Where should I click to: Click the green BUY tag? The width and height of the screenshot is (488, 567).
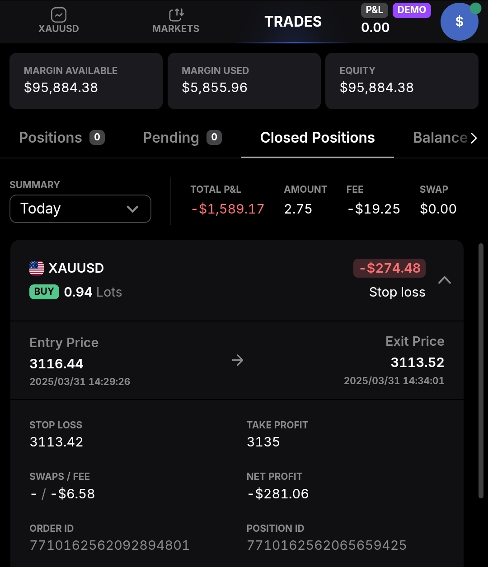pyautogui.click(x=44, y=292)
